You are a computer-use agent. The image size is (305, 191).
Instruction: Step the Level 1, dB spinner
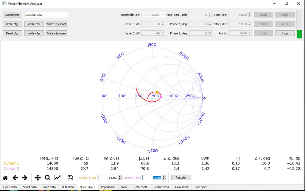(163, 24)
